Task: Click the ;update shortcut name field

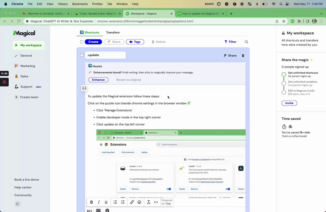Action: [105, 55]
